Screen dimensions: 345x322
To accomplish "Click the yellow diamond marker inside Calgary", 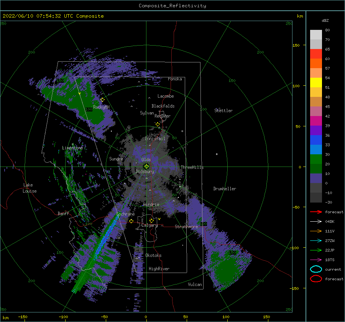I will coord(151,221).
